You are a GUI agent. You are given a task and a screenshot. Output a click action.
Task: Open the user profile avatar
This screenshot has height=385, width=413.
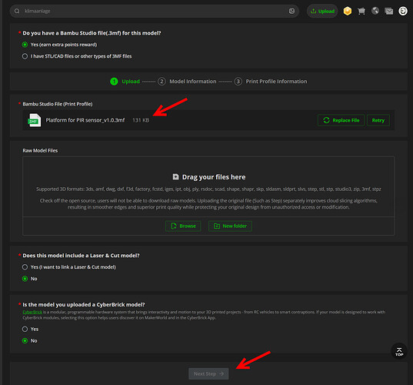point(403,11)
